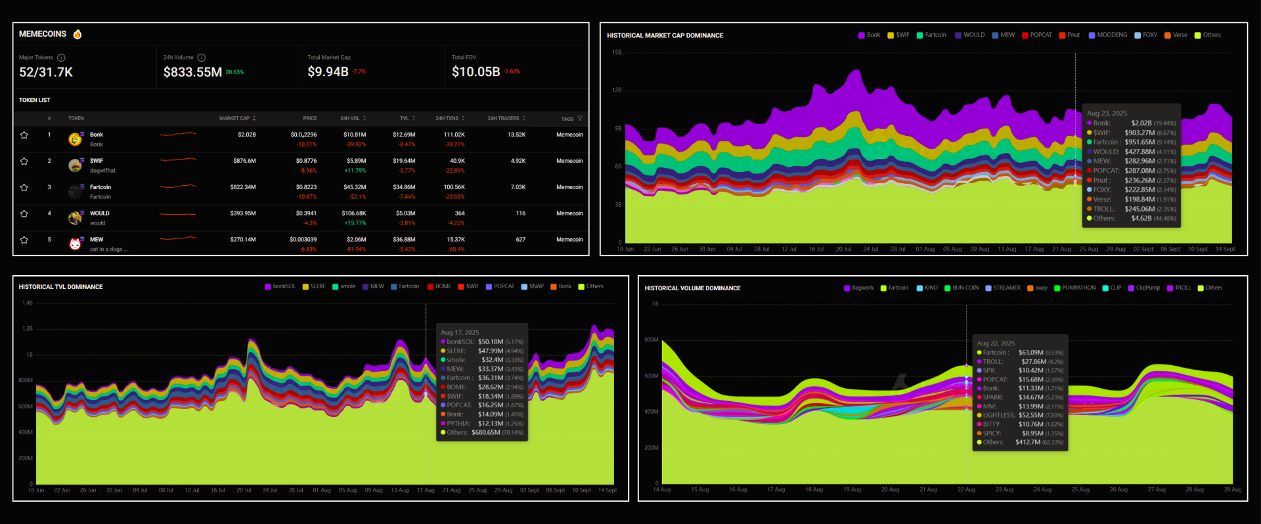Sort by 24H VOL column arrows
1261x524 pixels.
tap(365, 119)
